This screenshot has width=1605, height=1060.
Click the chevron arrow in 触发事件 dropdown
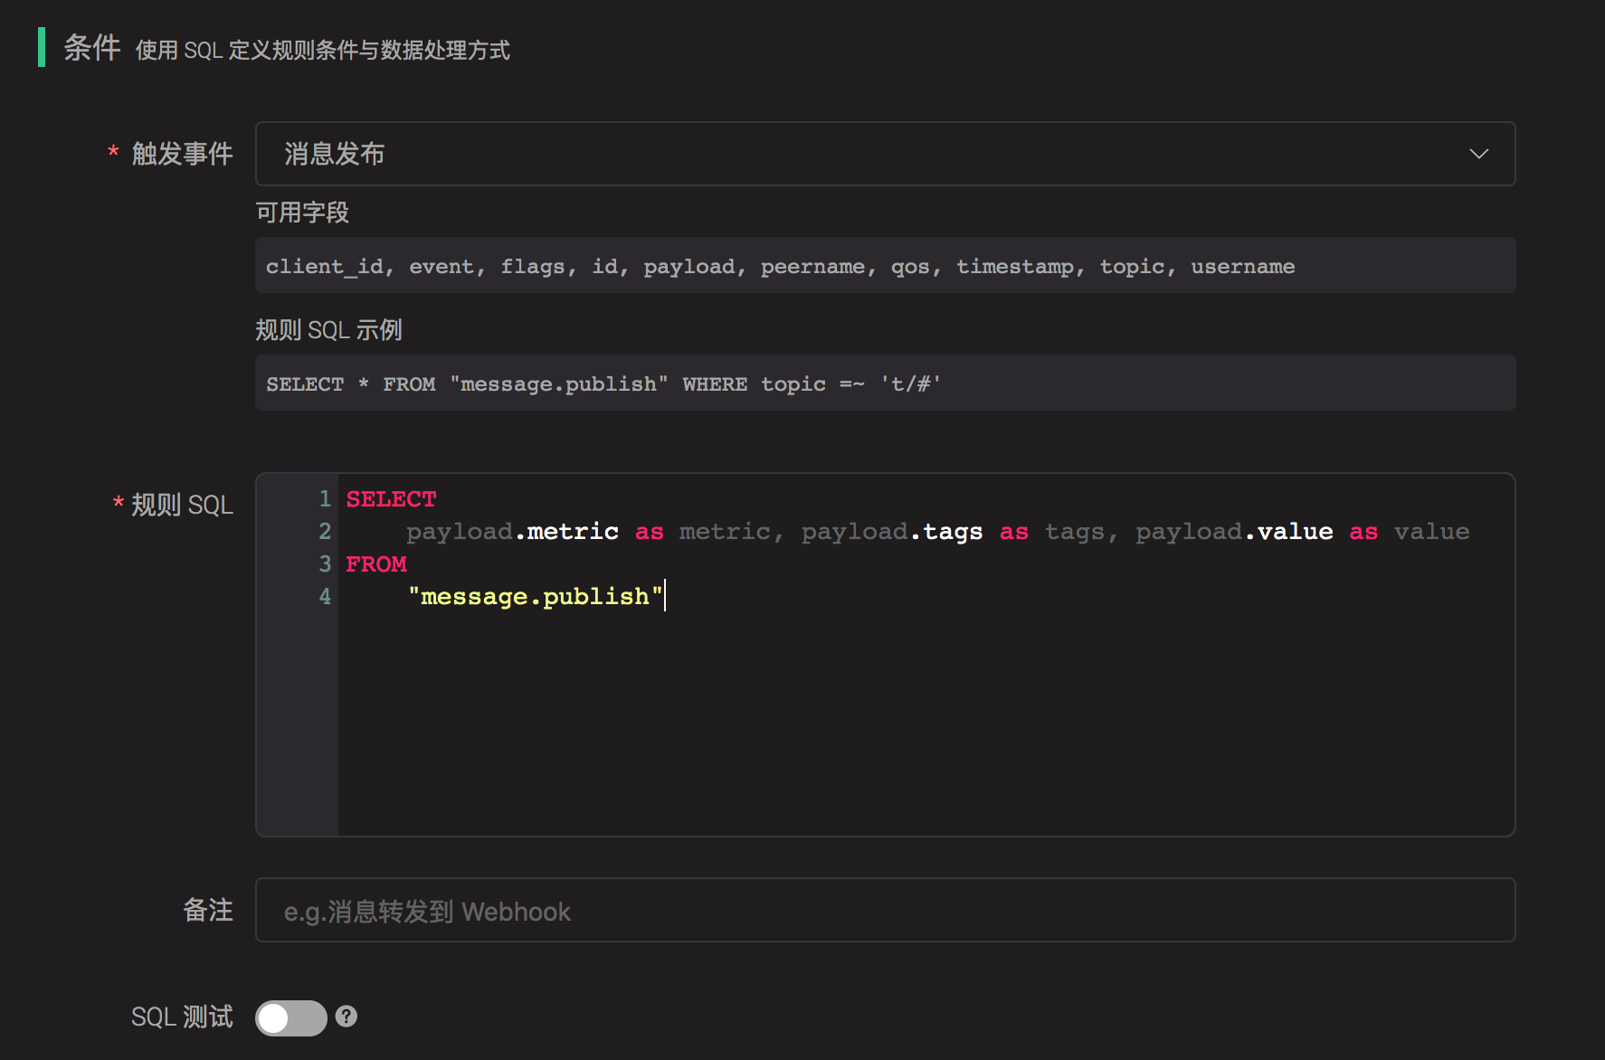pos(1478,154)
